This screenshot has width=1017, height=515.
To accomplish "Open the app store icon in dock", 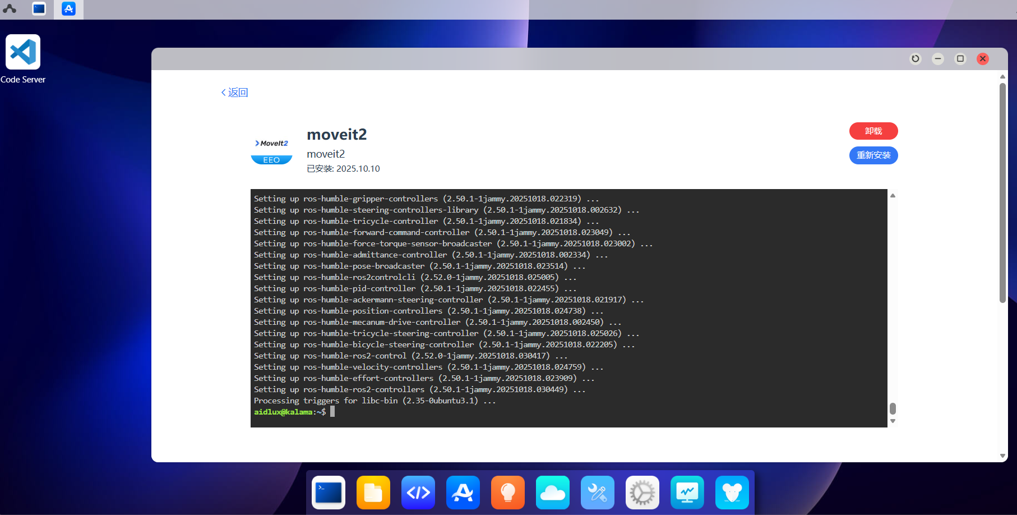I will [463, 493].
